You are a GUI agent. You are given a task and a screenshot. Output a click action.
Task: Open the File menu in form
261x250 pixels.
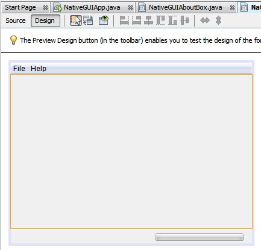pos(19,69)
